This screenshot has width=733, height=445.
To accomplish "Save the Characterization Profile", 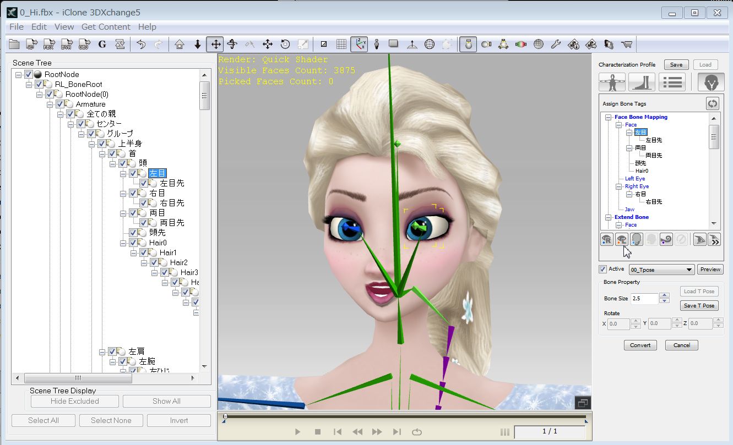I will tap(676, 64).
